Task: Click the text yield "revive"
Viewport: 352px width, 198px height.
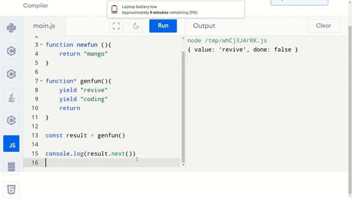Action: (84, 90)
